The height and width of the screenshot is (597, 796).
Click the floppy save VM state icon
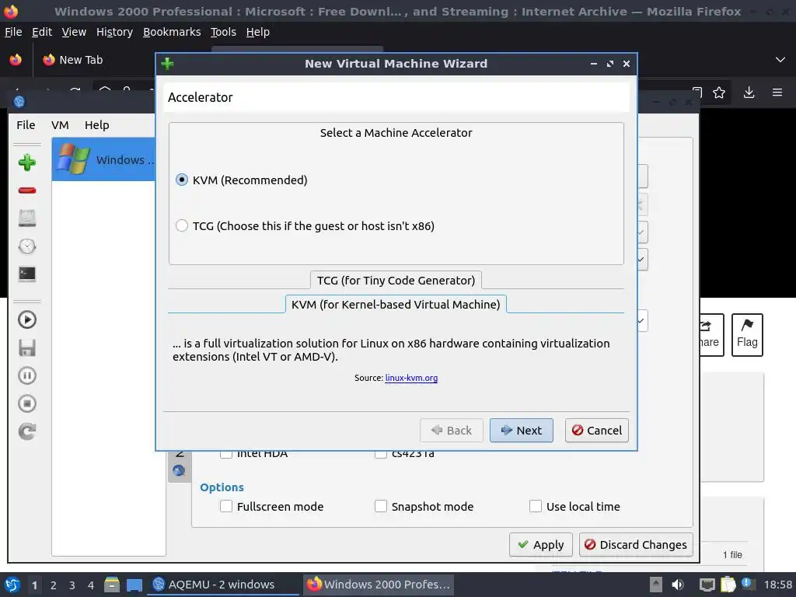27,347
